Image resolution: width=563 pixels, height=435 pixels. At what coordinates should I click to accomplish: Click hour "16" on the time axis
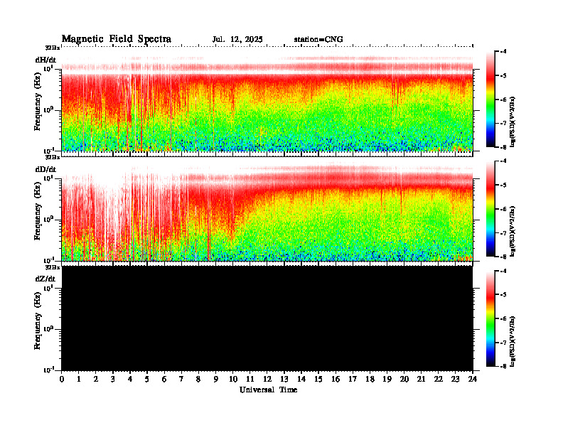[336, 379]
